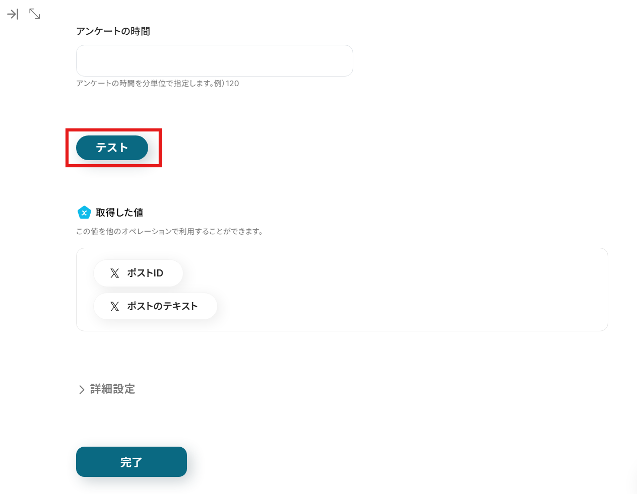Select the ポストID value chip label
This screenshot has width=637, height=494.
145,273
